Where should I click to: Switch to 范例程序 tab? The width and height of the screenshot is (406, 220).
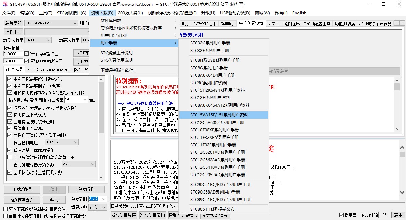pos(292,23)
